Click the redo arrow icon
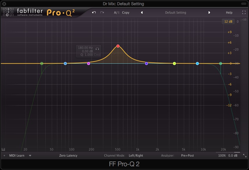The height and width of the screenshot is (170, 249). pos(102,12)
